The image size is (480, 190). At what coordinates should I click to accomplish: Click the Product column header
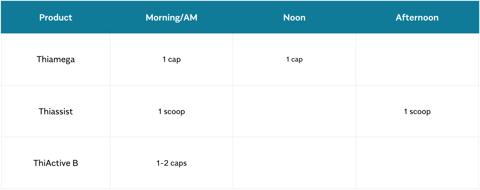pyautogui.click(x=56, y=18)
